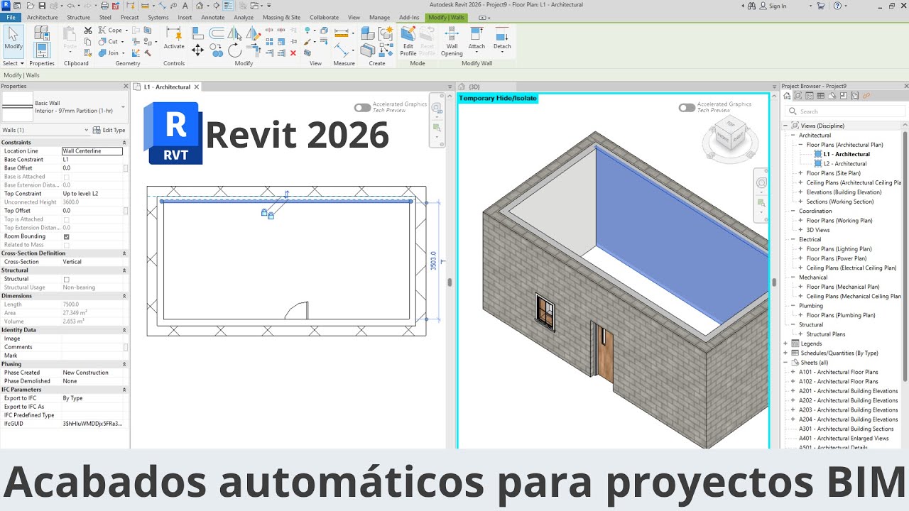Click the Cope button
This screenshot has width=909, height=511.
111,31
